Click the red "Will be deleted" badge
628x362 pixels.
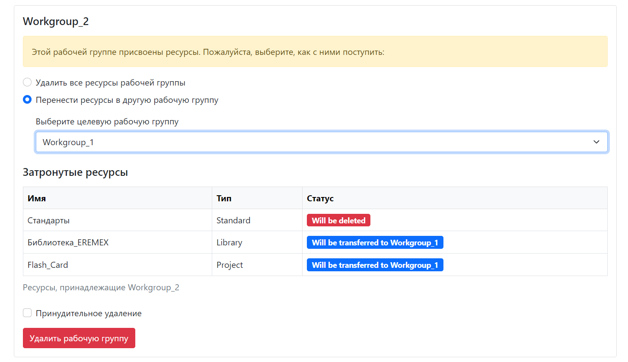pos(338,220)
